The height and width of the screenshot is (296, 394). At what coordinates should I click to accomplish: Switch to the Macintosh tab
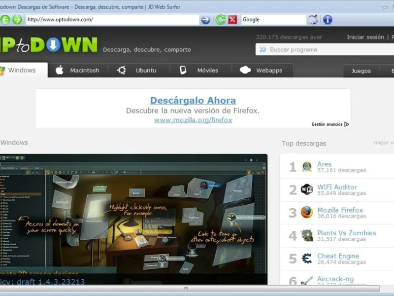(78, 71)
